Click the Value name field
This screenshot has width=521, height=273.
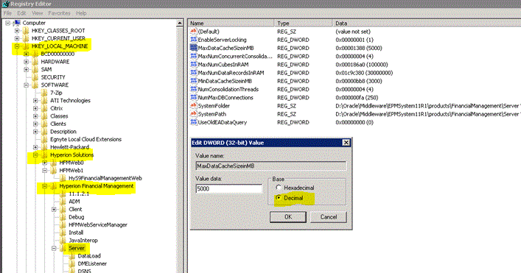pyautogui.click(x=270, y=166)
